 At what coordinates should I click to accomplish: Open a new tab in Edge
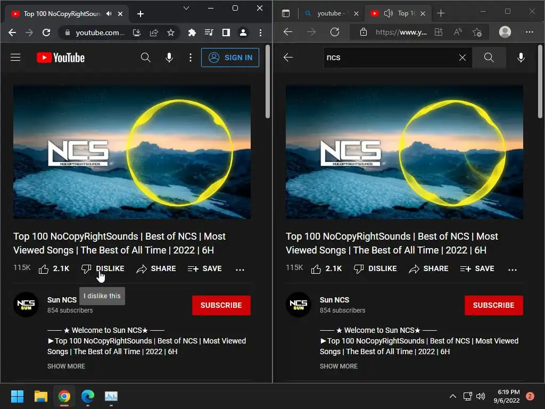coord(441,13)
